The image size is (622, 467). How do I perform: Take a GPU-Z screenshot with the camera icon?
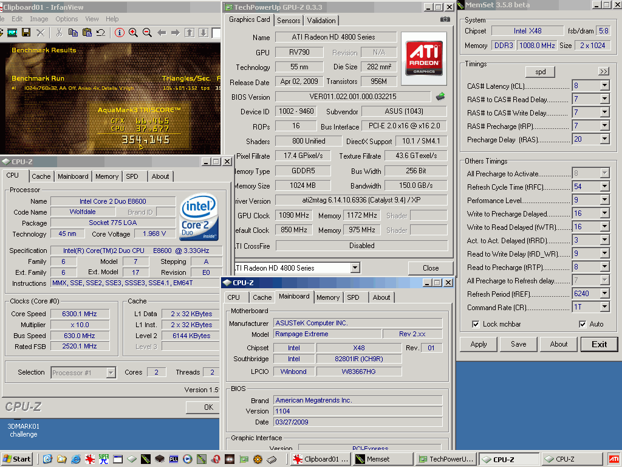[445, 19]
